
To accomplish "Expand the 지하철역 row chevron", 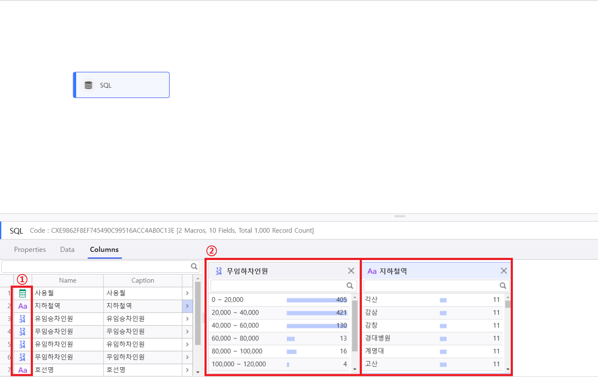I will click(x=187, y=306).
